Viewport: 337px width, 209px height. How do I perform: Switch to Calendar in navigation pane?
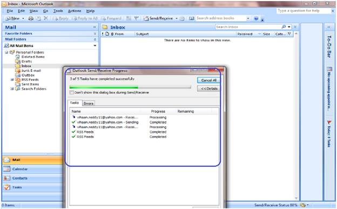pyautogui.click(x=32, y=169)
